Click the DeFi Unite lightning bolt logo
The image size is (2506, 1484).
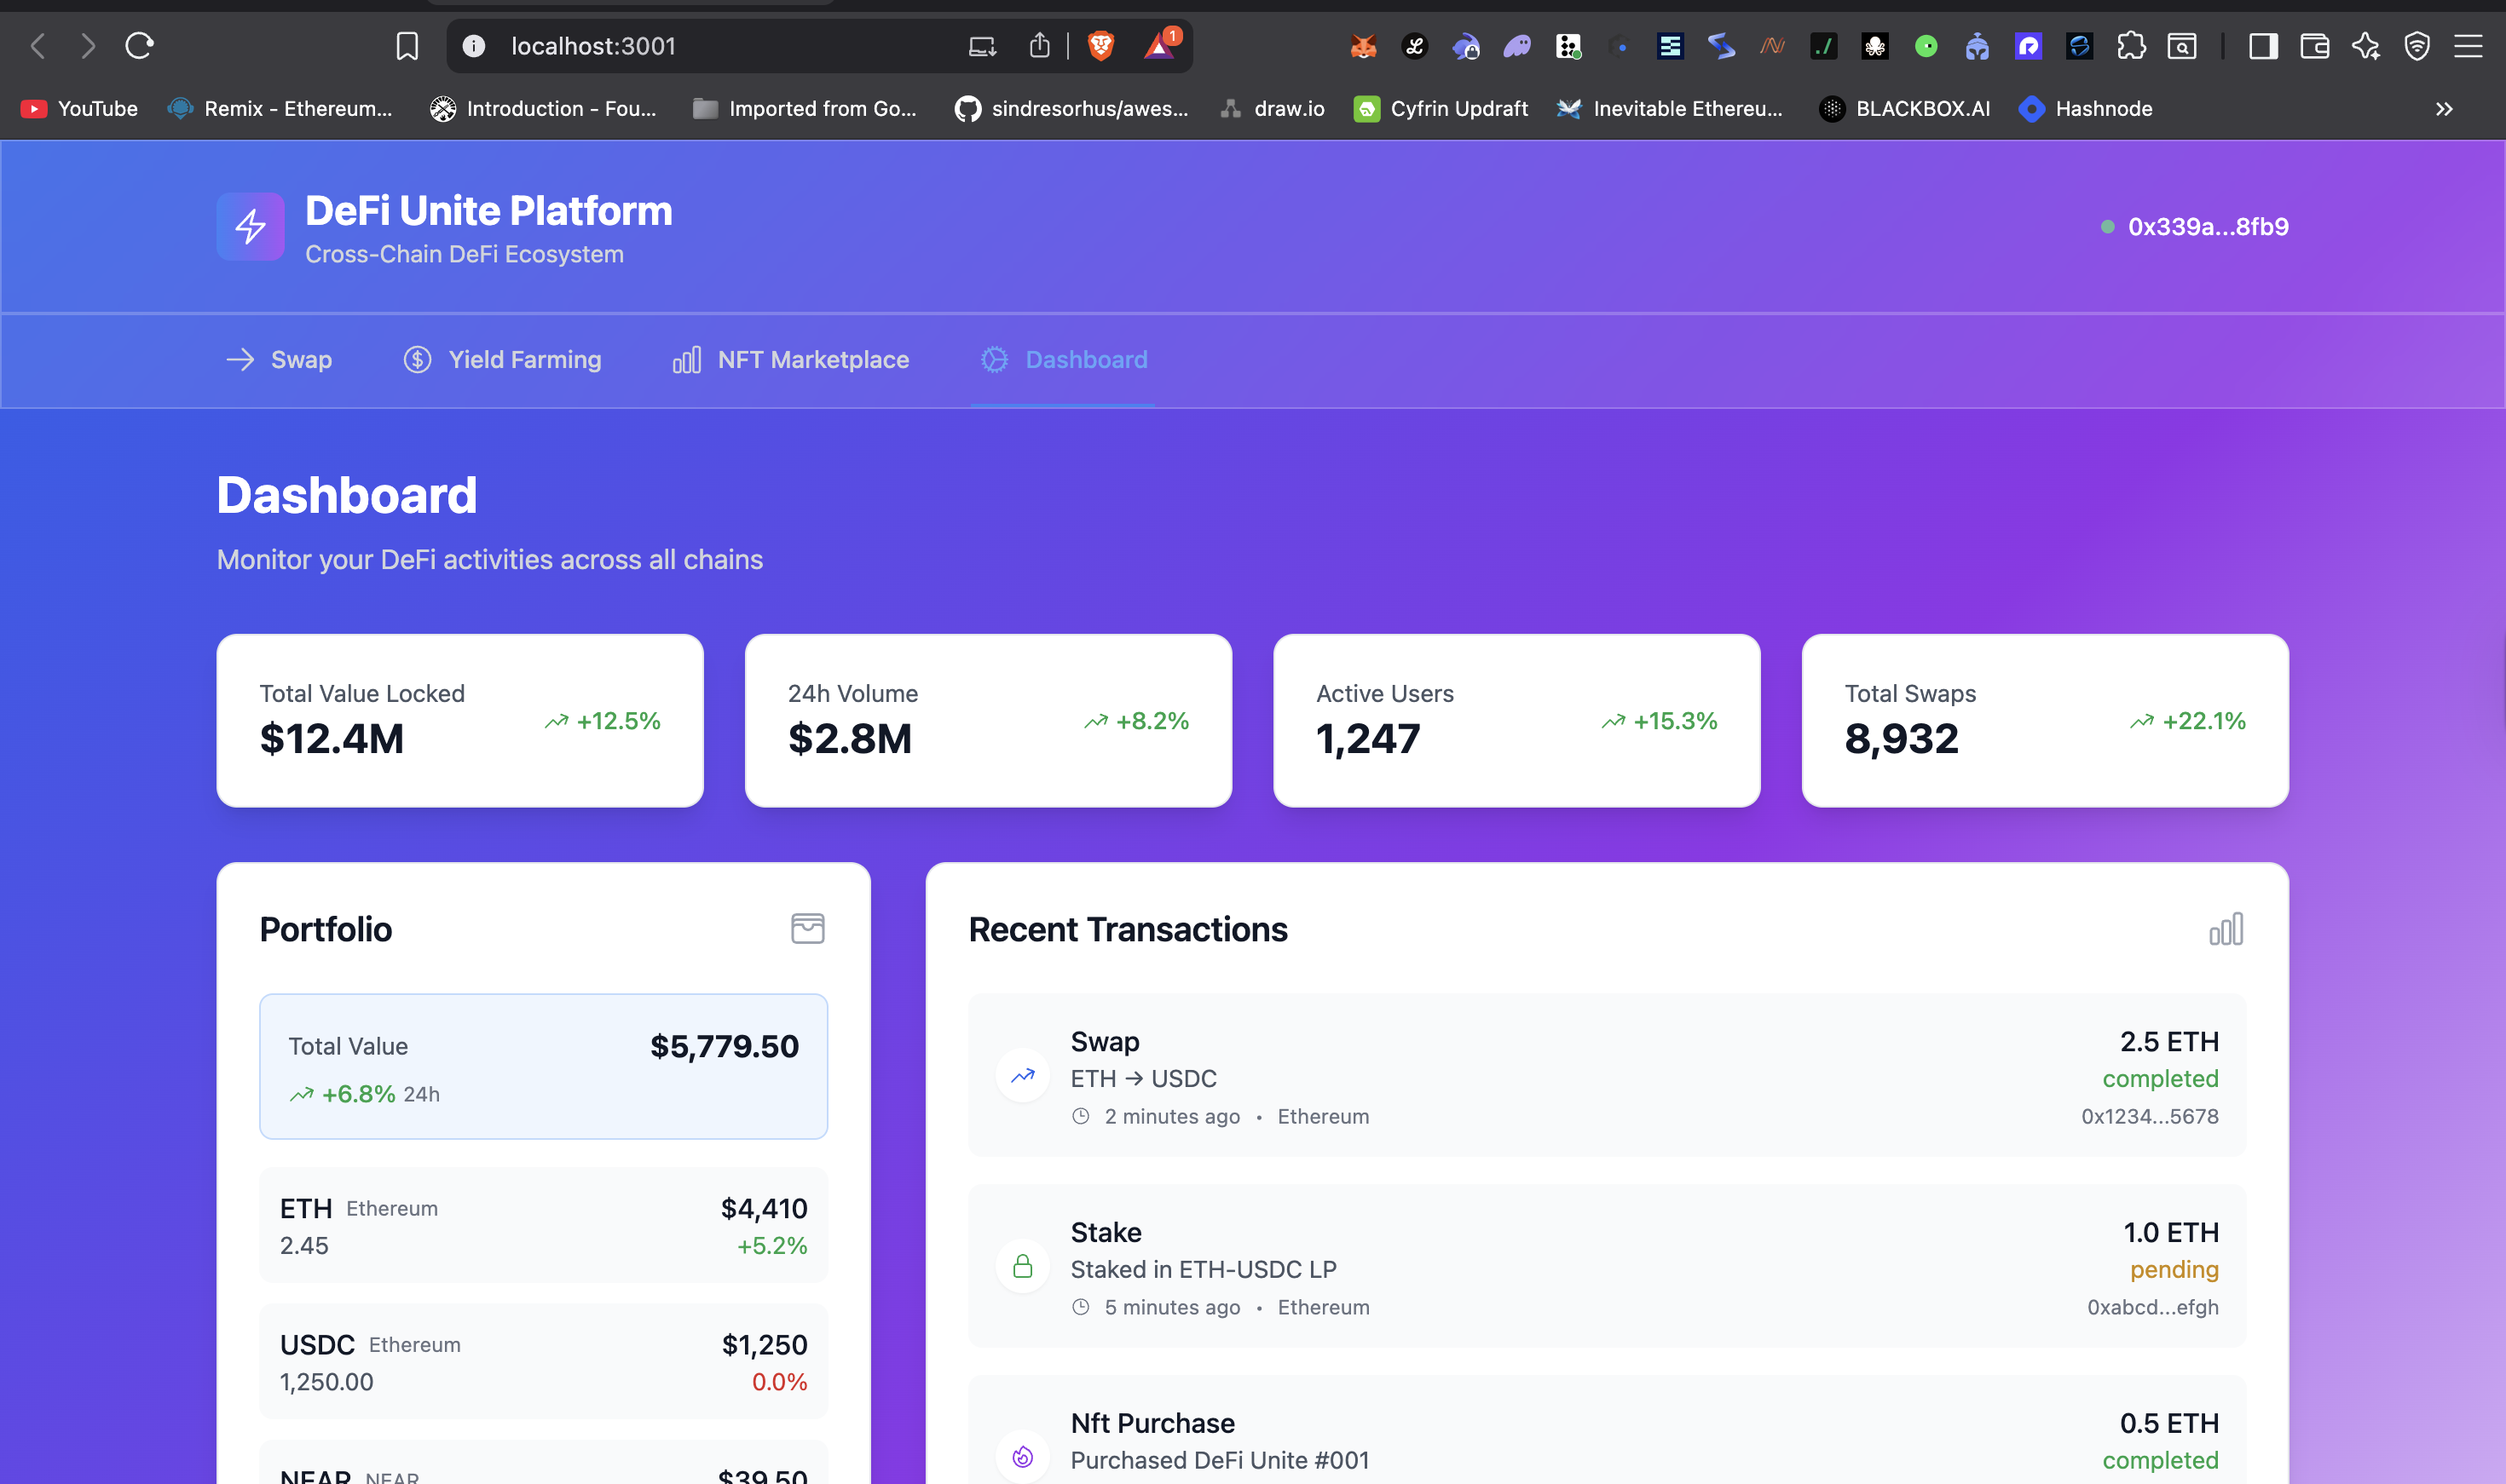[x=250, y=227]
